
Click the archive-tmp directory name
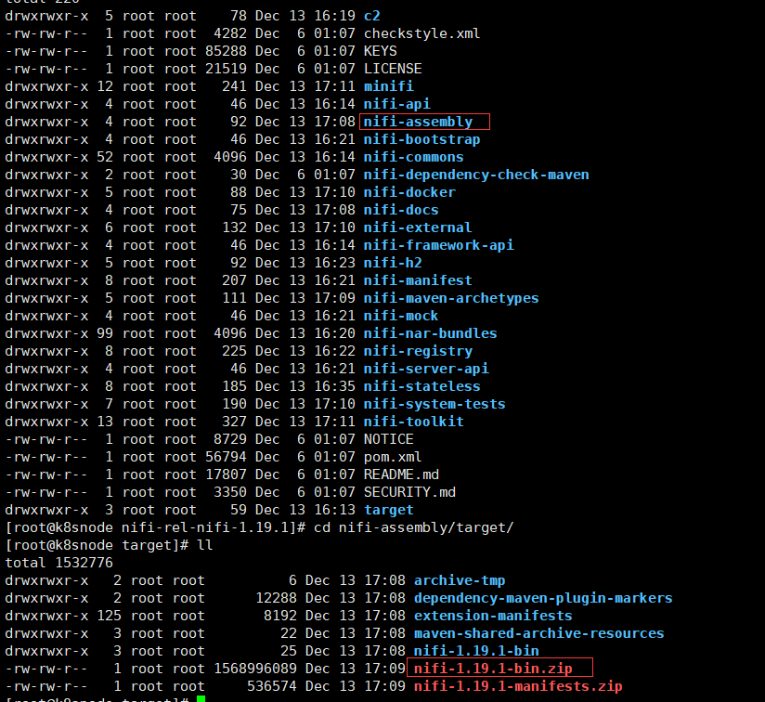(x=460, y=580)
